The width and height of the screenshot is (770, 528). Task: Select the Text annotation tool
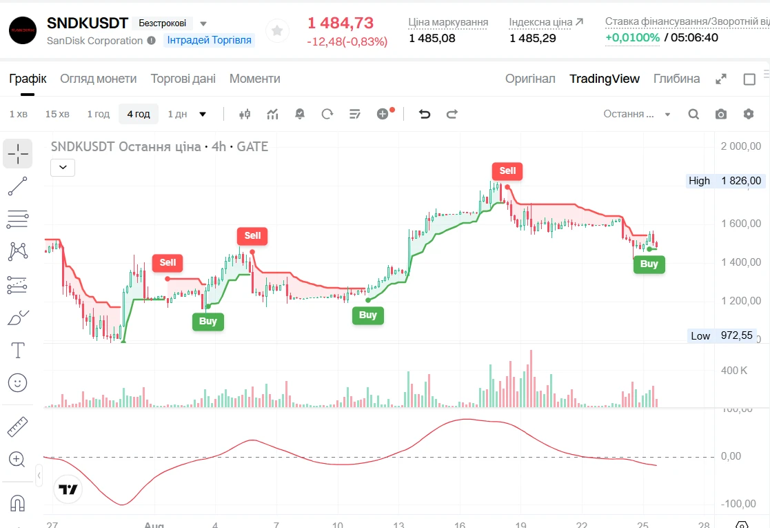[x=18, y=350]
